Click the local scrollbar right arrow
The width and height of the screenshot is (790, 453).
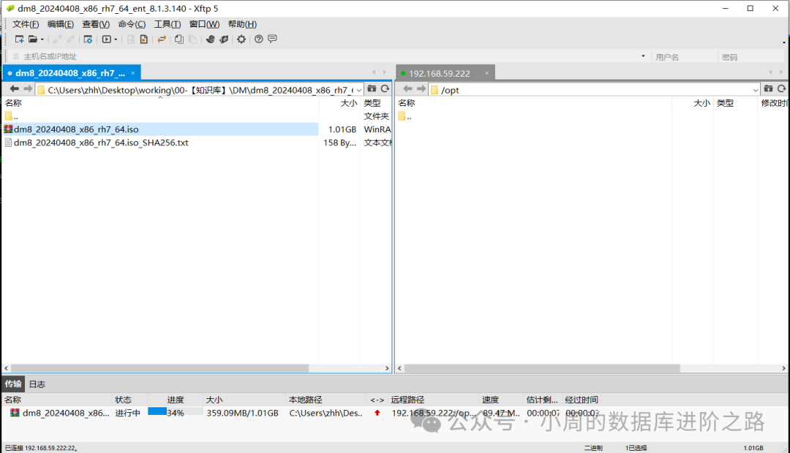click(x=387, y=368)
